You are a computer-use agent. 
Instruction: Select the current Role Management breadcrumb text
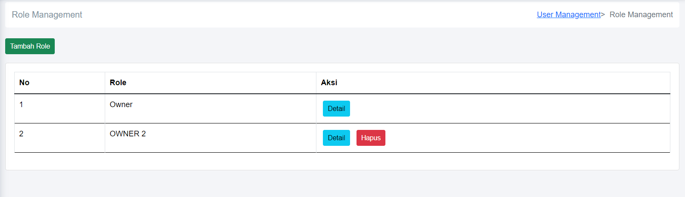coord(641,15)
